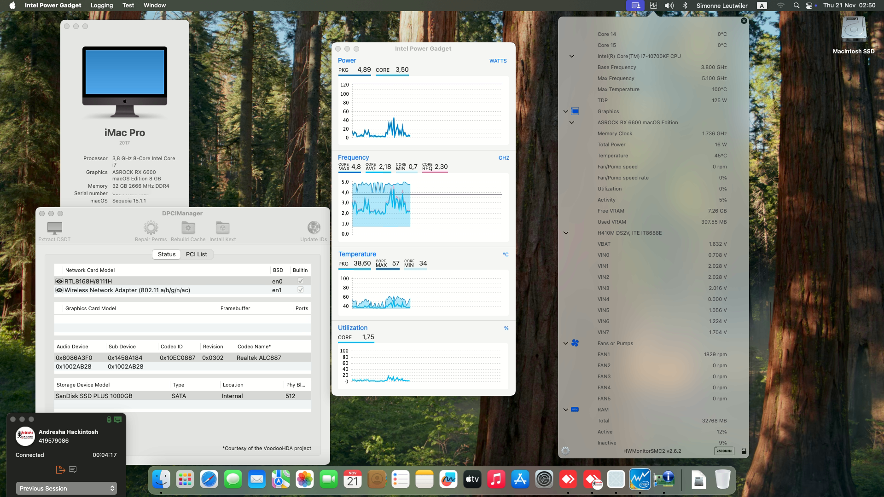
Task: Click HWMonitor menu bar chart icon
Action: click(653, 6)
